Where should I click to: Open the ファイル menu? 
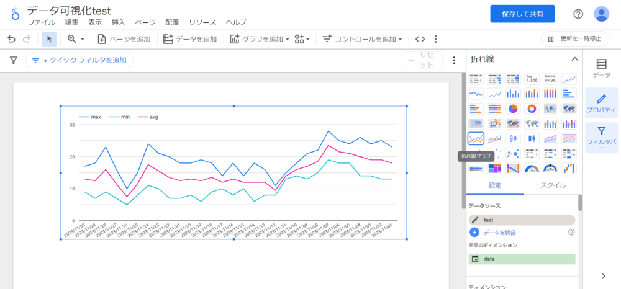tap(42, 22)
